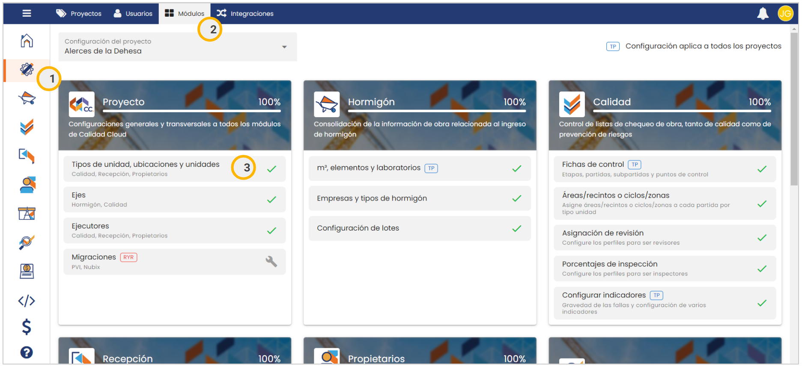Click the magnifier inspection sidebar icon
Viewport: 802px width, 367px height.
point(27,243)
